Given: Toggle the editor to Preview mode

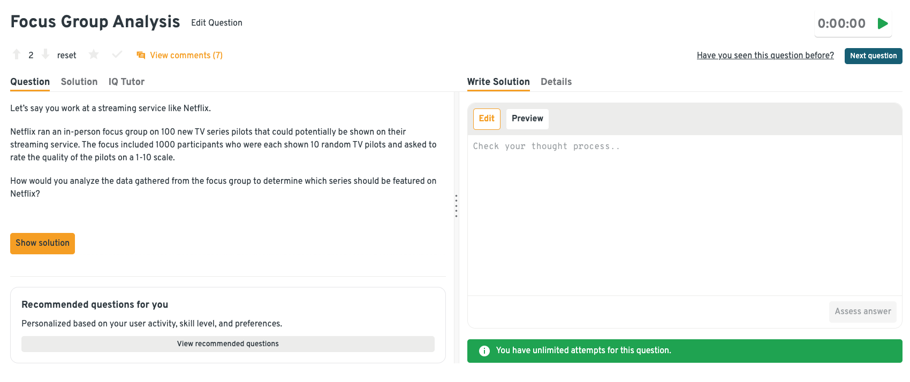Looking at the screenshot, I should coord(527,119).
